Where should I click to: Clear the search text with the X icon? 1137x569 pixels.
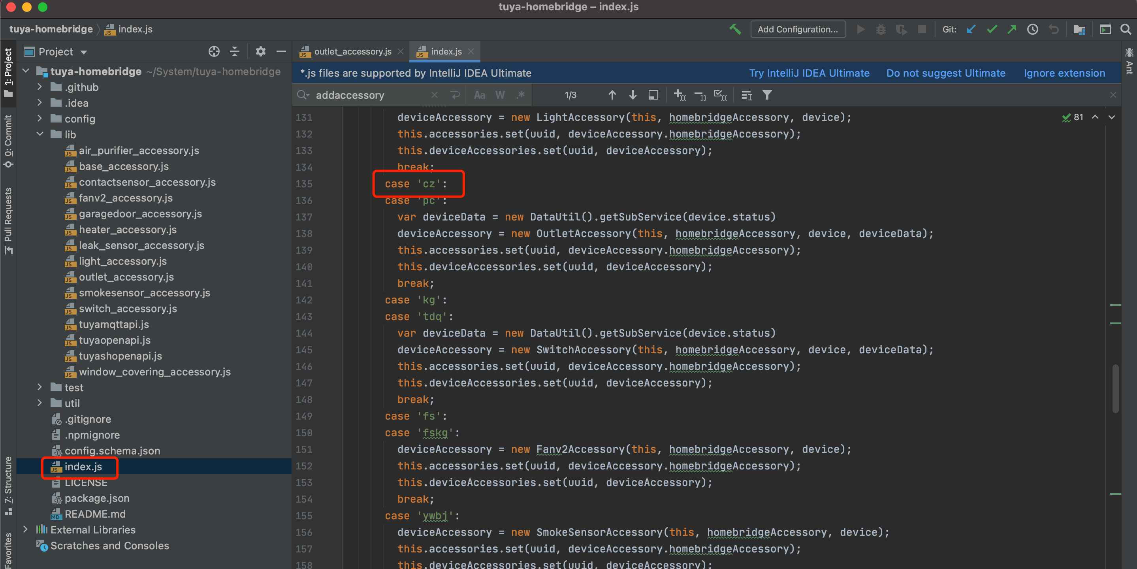[x=434, y=95]
